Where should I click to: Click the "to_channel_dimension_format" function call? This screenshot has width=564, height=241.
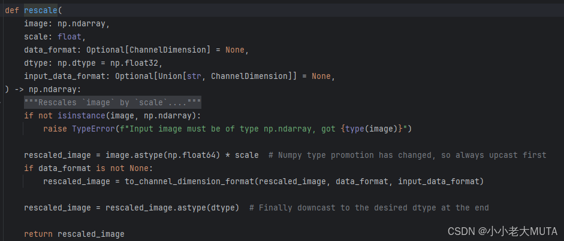189,181
